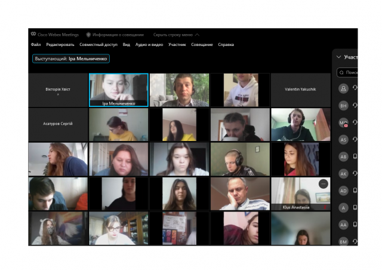
Task: Click headset audio icon next to AK
Action: coord(355,173)
